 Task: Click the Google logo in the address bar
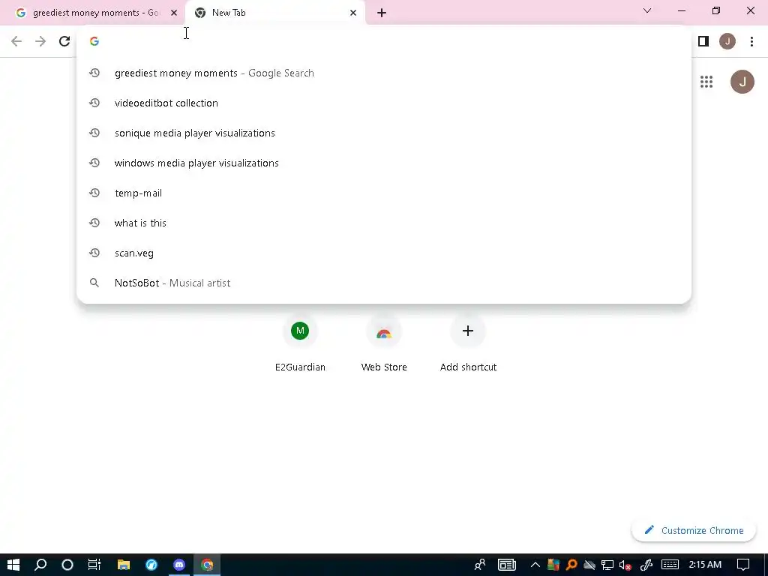pos(94,42)
